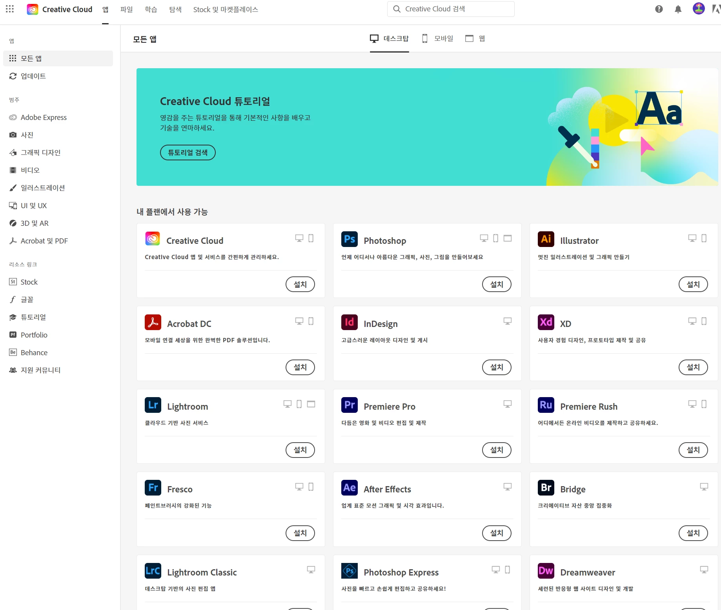Select 모든 앱 in the sidebar
The height and width of the screenshot is (610, 721).
point(58,58)
